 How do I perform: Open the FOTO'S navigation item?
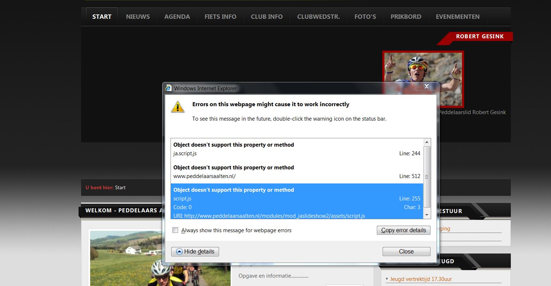coord(365,17)
